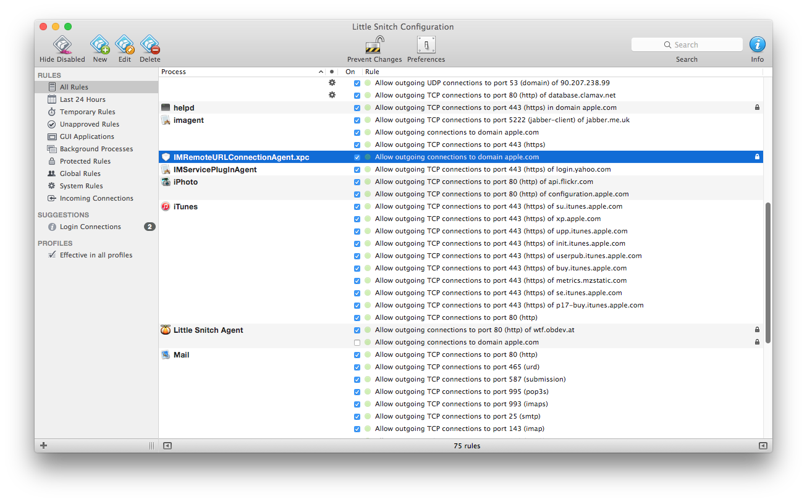Select System Rules filter
This screenshot has width=807, height=502.
point(96,186)
